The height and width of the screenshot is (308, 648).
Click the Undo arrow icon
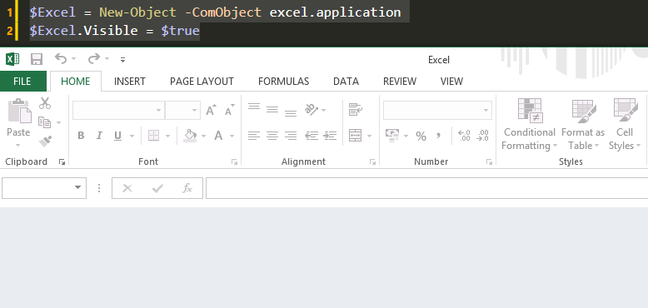61,58
